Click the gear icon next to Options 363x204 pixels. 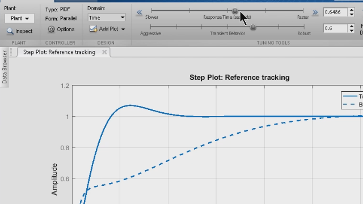(x=51, y=29)
